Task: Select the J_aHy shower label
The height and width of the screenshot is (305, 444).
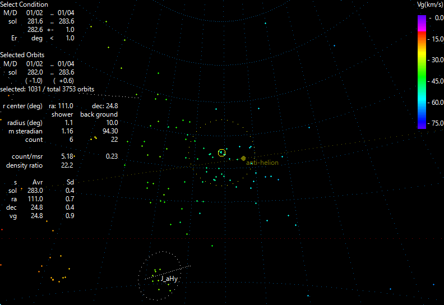Action: 169,279
